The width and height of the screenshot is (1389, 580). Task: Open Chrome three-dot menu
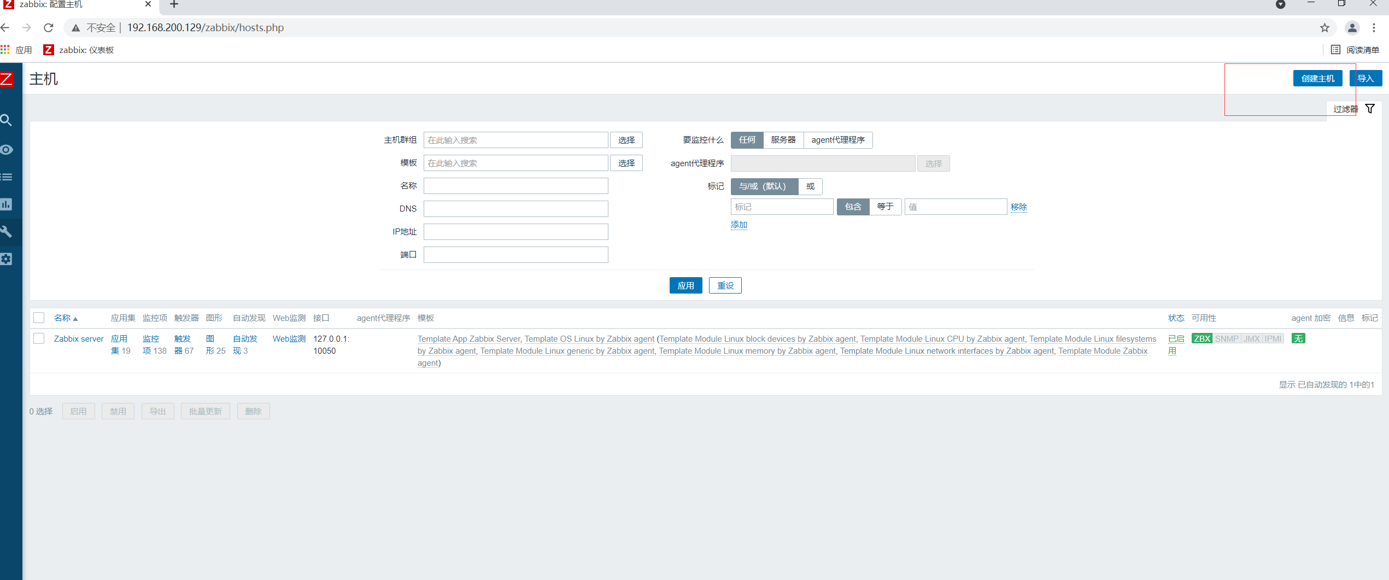click(1374, 27)
